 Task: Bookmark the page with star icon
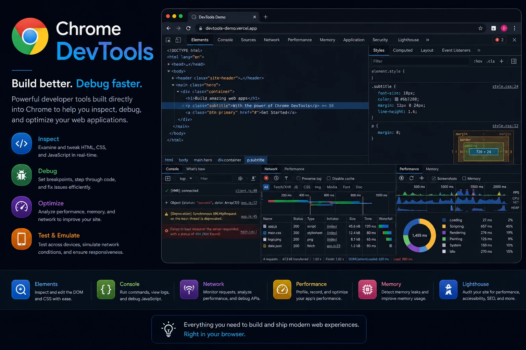pos(480,28)
